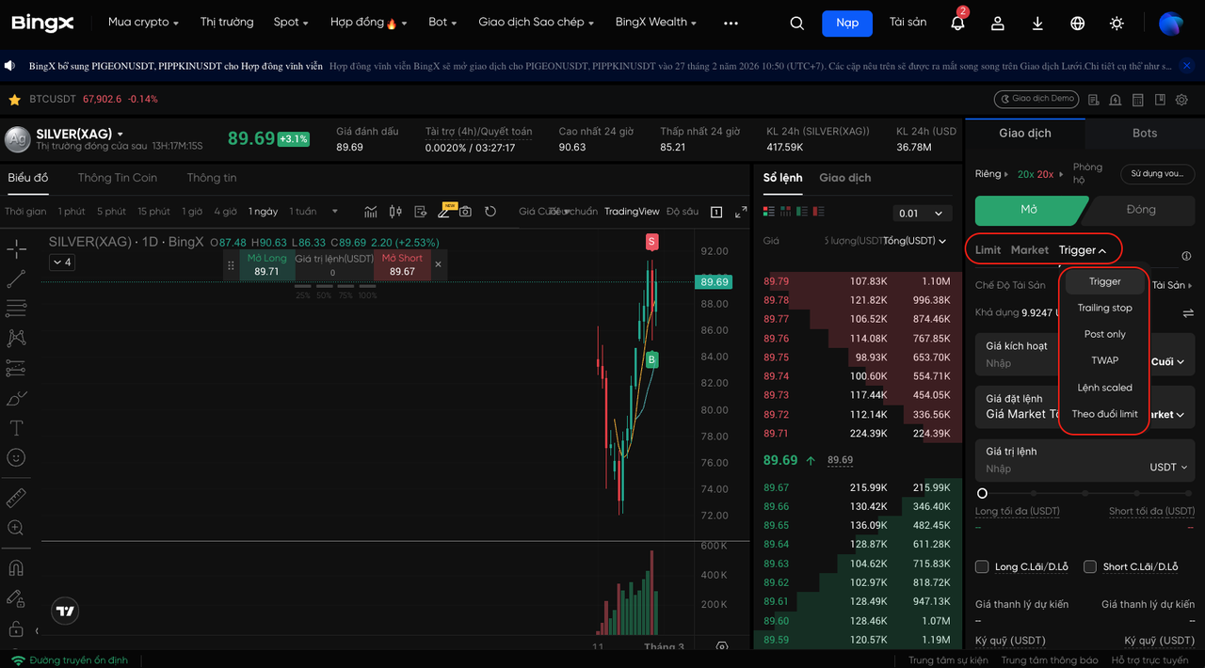This screenshot has height=668, width=1205.
Task: Toggle BTCUSDT favorite star
Action: (14, 99)
